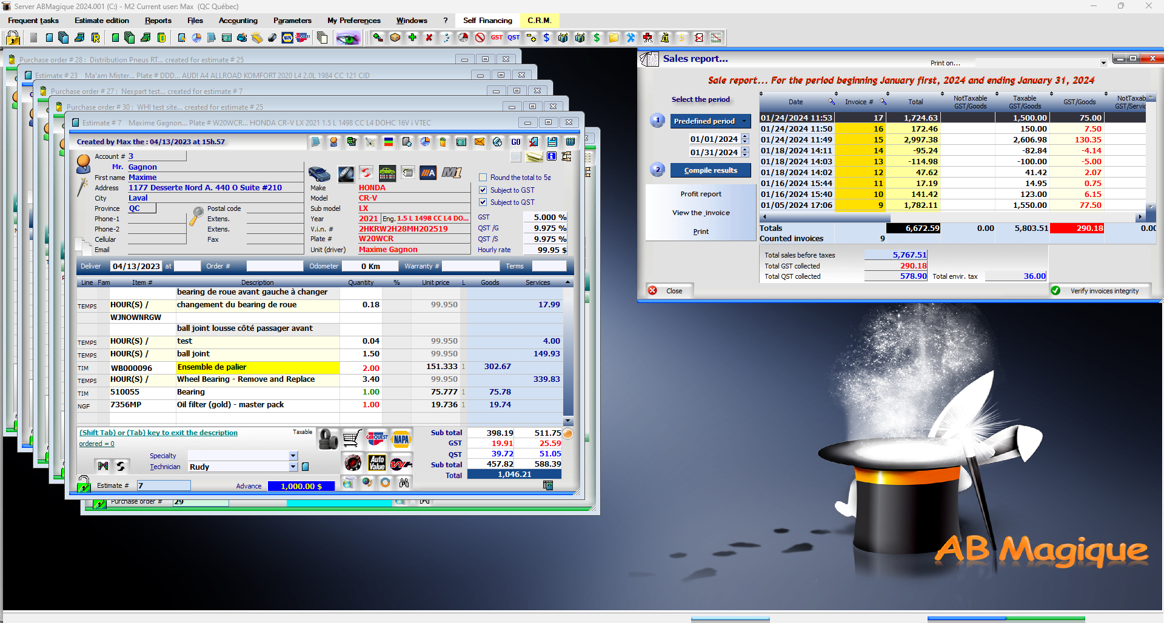Viewport: 1164px width, 623px height.
Task: Click the blue information icon
Action: coord(552,156)
